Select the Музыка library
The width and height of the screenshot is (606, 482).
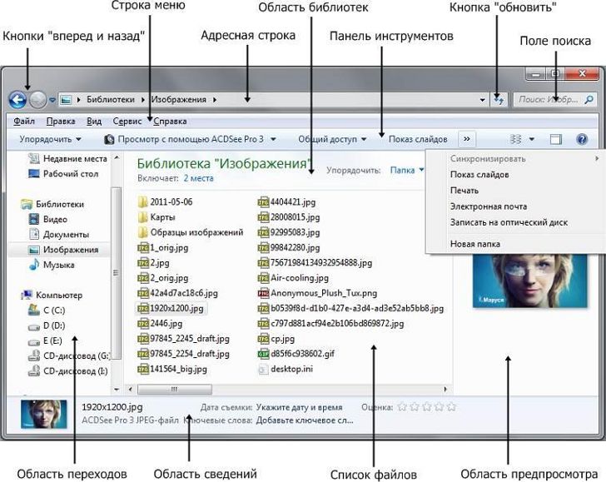pyautogui.click(x=52, y=265)
